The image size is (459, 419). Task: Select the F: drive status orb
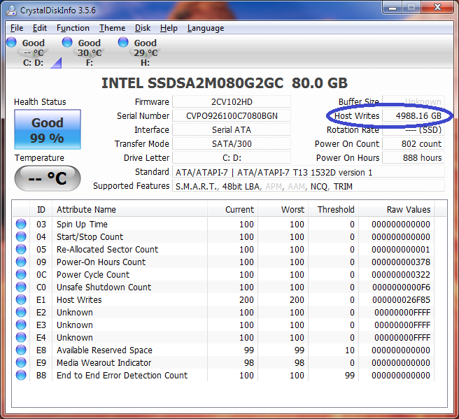[x=67, y=42]
